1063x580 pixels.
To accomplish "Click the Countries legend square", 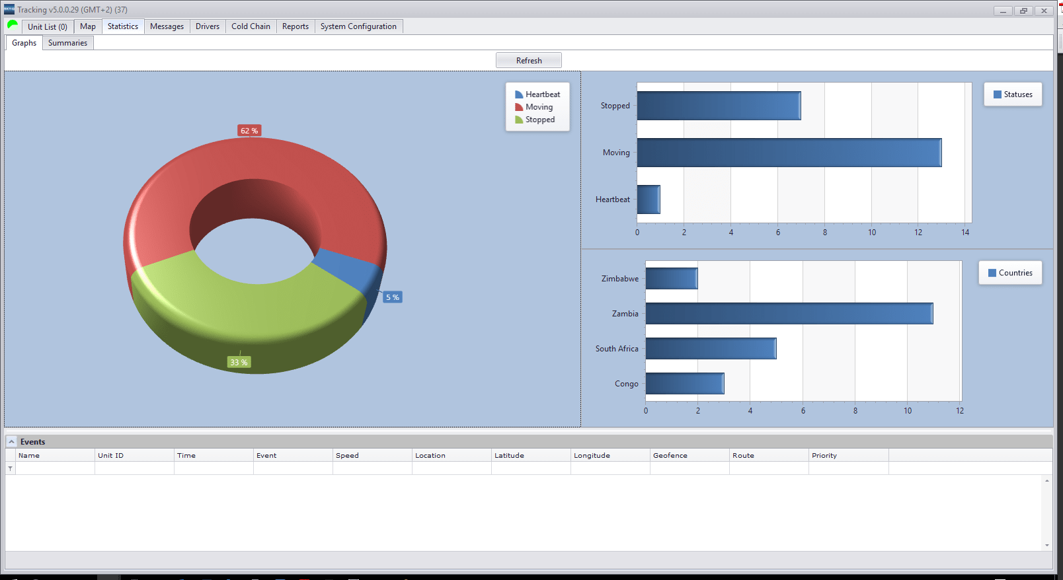I will [992, 273].
